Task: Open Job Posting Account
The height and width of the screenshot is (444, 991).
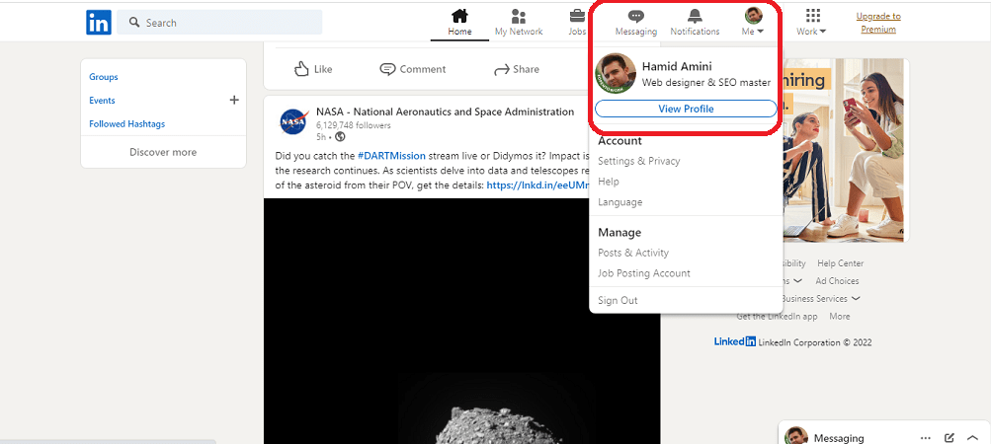Action: tap(644, 273)
